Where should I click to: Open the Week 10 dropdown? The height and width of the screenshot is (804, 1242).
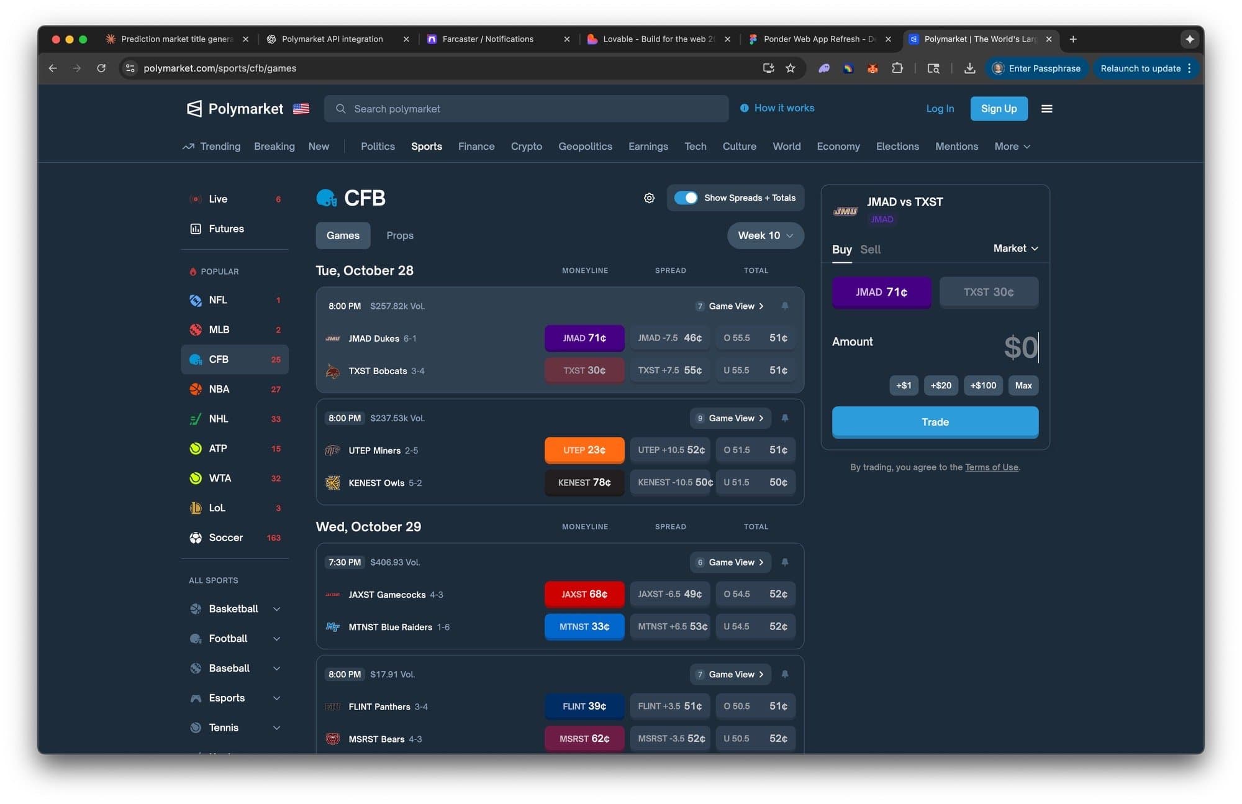[x=765, y=235]
